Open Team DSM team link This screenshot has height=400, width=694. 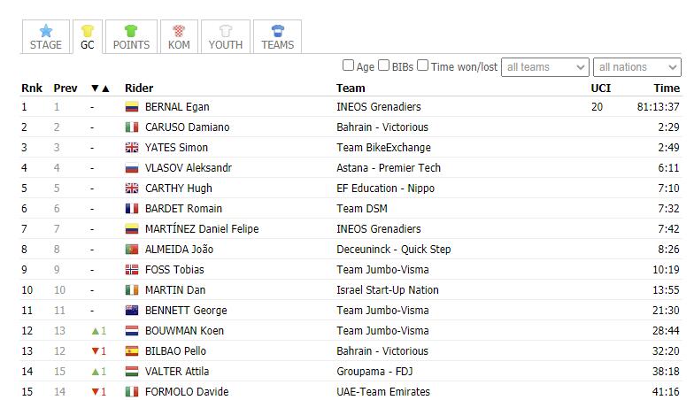pos(361,209)
